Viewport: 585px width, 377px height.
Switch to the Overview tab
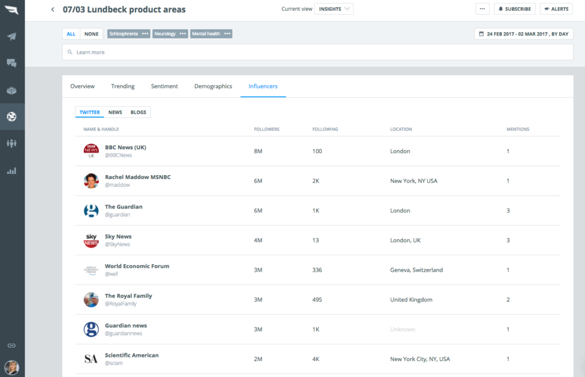tap(82, 86)
